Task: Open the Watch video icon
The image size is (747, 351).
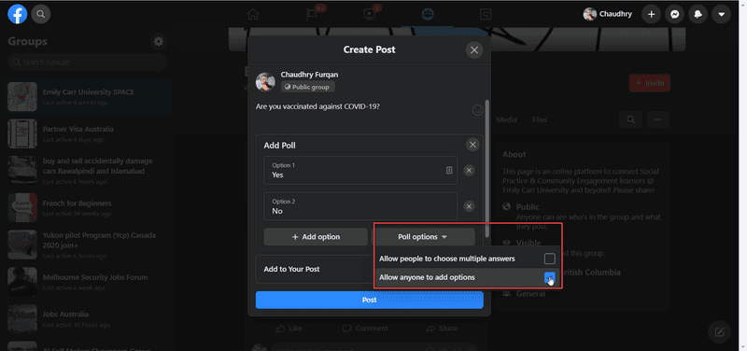Action: pos(369,14)
